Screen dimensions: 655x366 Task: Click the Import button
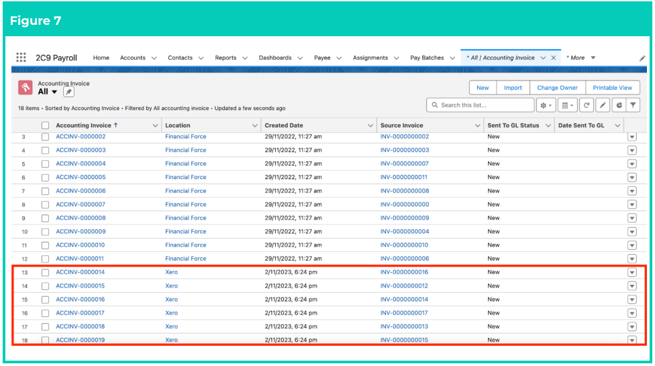pos(513,88)
